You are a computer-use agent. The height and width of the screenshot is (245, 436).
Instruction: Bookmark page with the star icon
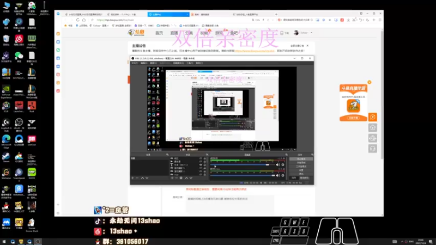[92, 20]
